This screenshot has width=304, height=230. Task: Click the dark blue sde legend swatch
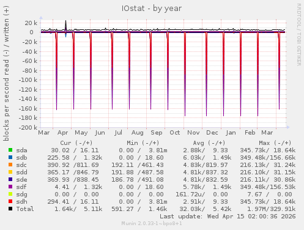[10, 179]
